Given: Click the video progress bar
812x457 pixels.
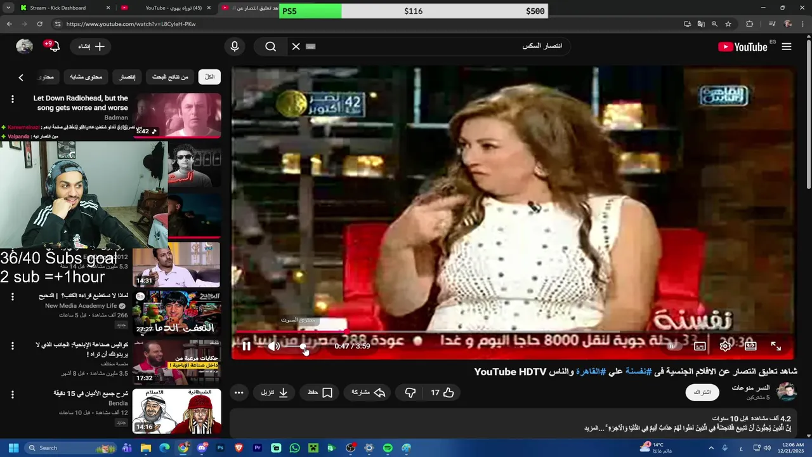Looking at the screenshot, I should (513, 331).
